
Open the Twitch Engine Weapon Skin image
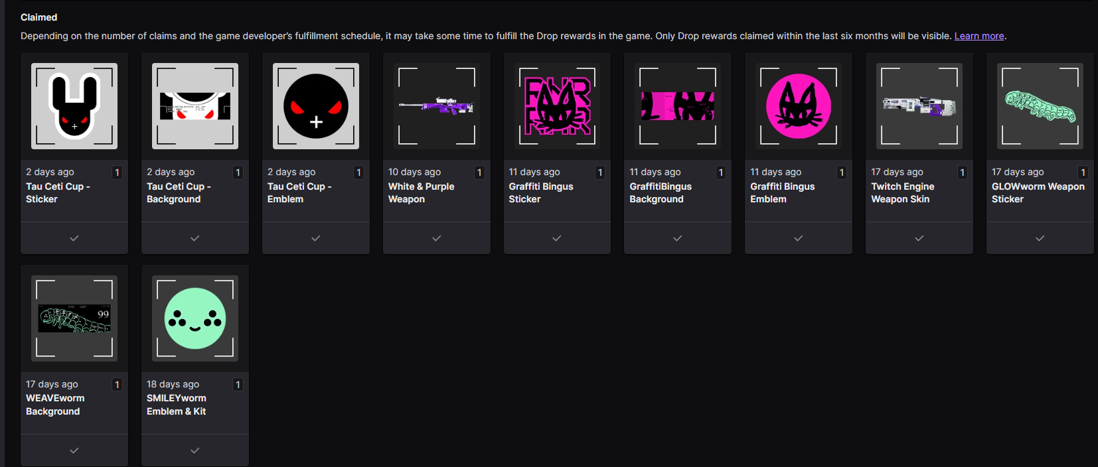919,106
